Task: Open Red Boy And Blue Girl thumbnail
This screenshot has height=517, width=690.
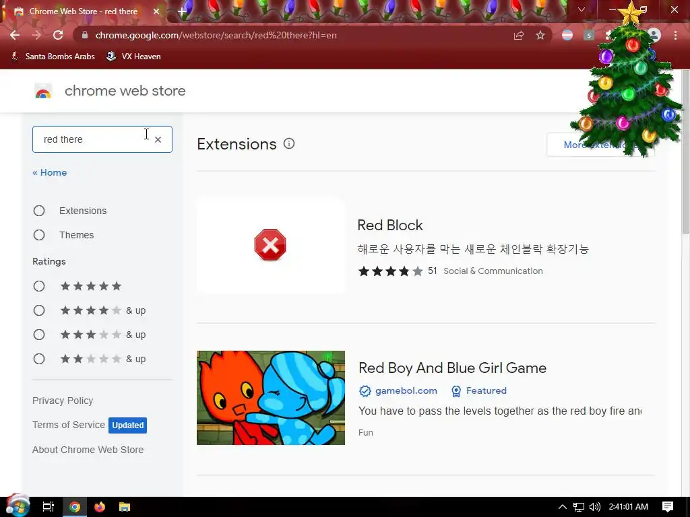Action: point(271,398)
